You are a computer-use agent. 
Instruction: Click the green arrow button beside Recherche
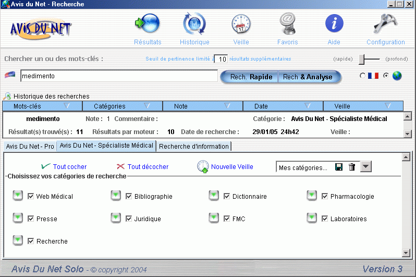point(18,240)
